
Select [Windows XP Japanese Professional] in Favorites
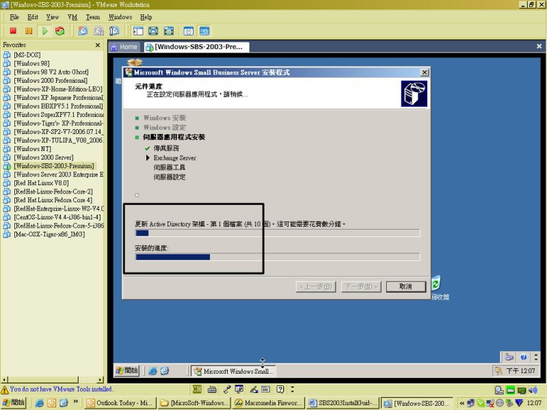(x=59, y=98)
